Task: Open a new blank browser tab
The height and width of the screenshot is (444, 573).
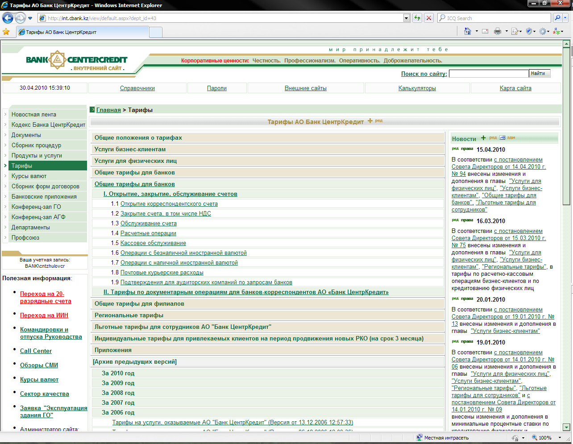Action: (155, 32)
